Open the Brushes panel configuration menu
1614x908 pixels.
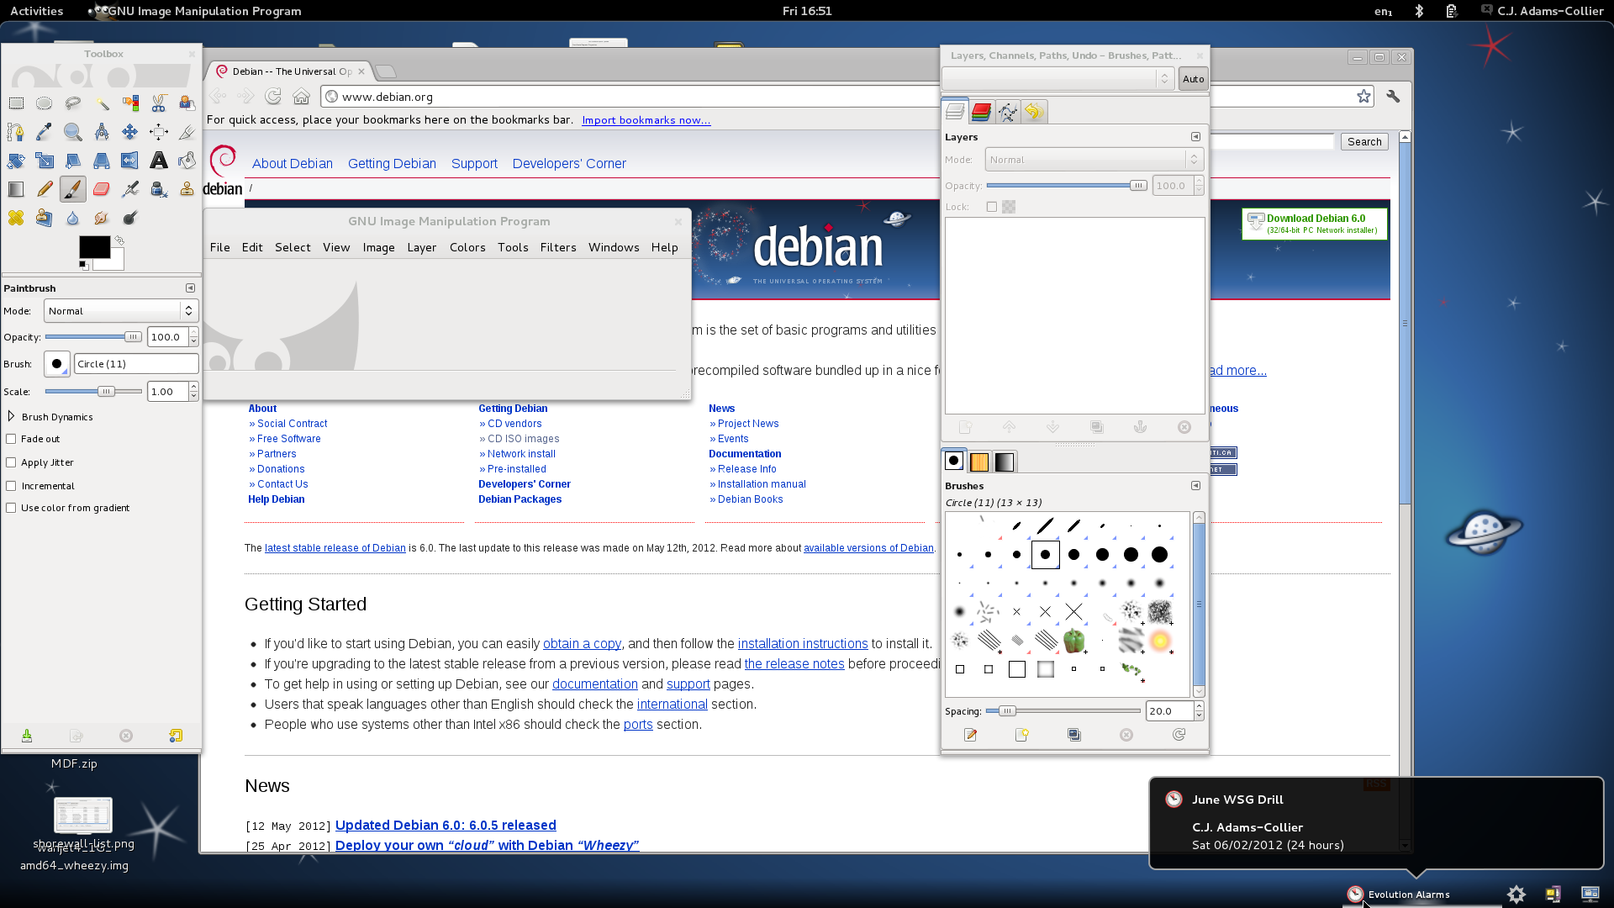[1195, 486]
